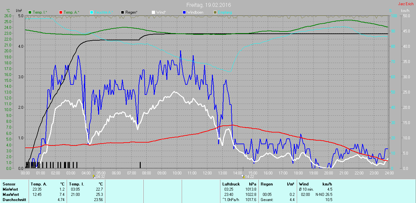Click the red Temp. A. legend swatch
The height and width of the screenshot is (203, 416).
(61, 12)
